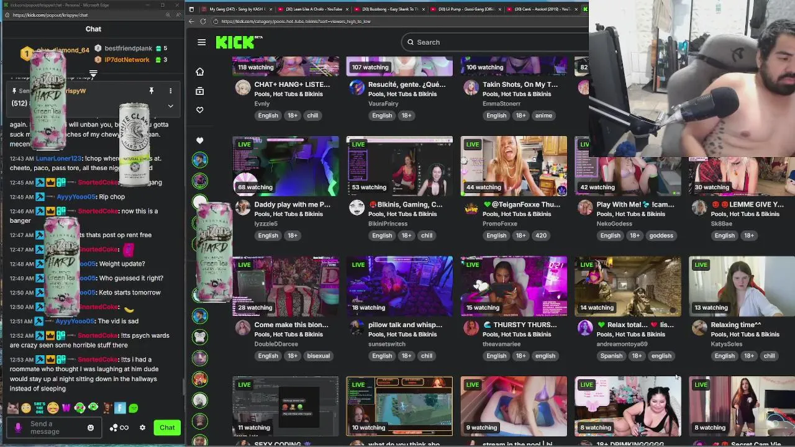Image resolution: width=795 pixels, height=447 pixels.
Task: Click the browser back arrow
Action: click(191, 21)
